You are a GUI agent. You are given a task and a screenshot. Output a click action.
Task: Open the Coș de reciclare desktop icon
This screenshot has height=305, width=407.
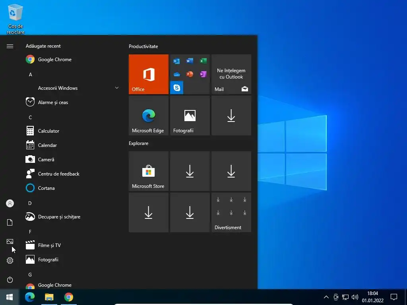[x=16, y=19]
